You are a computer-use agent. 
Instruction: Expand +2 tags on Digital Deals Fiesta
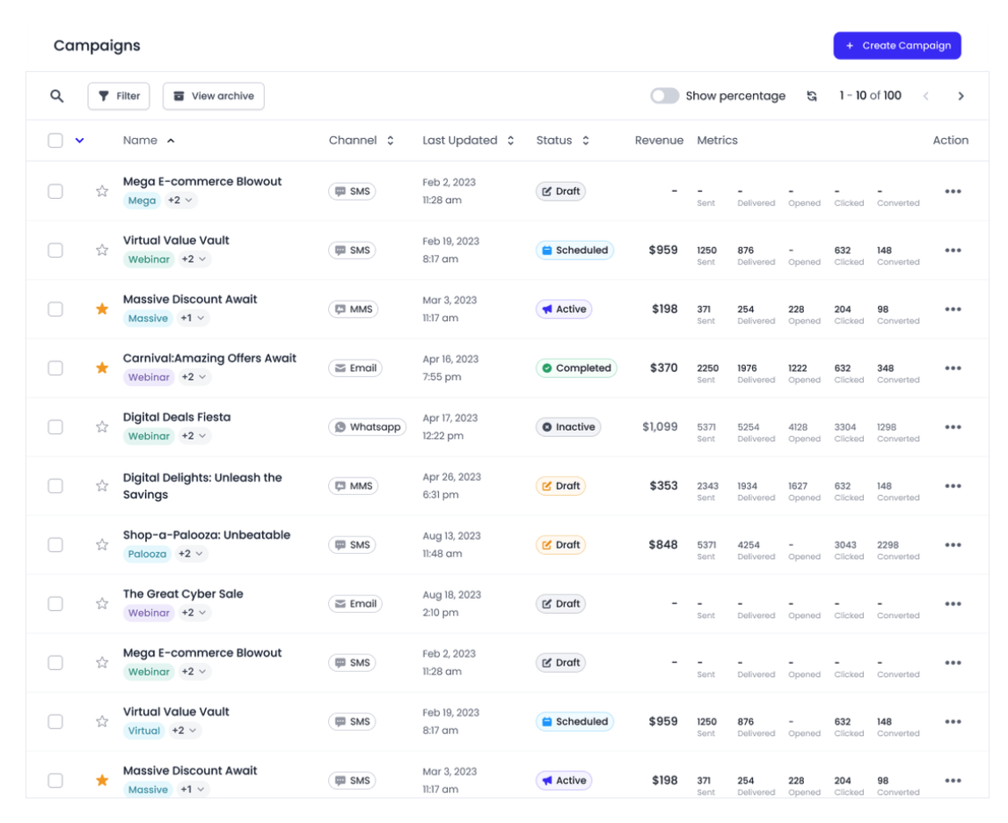coord(194,436)
